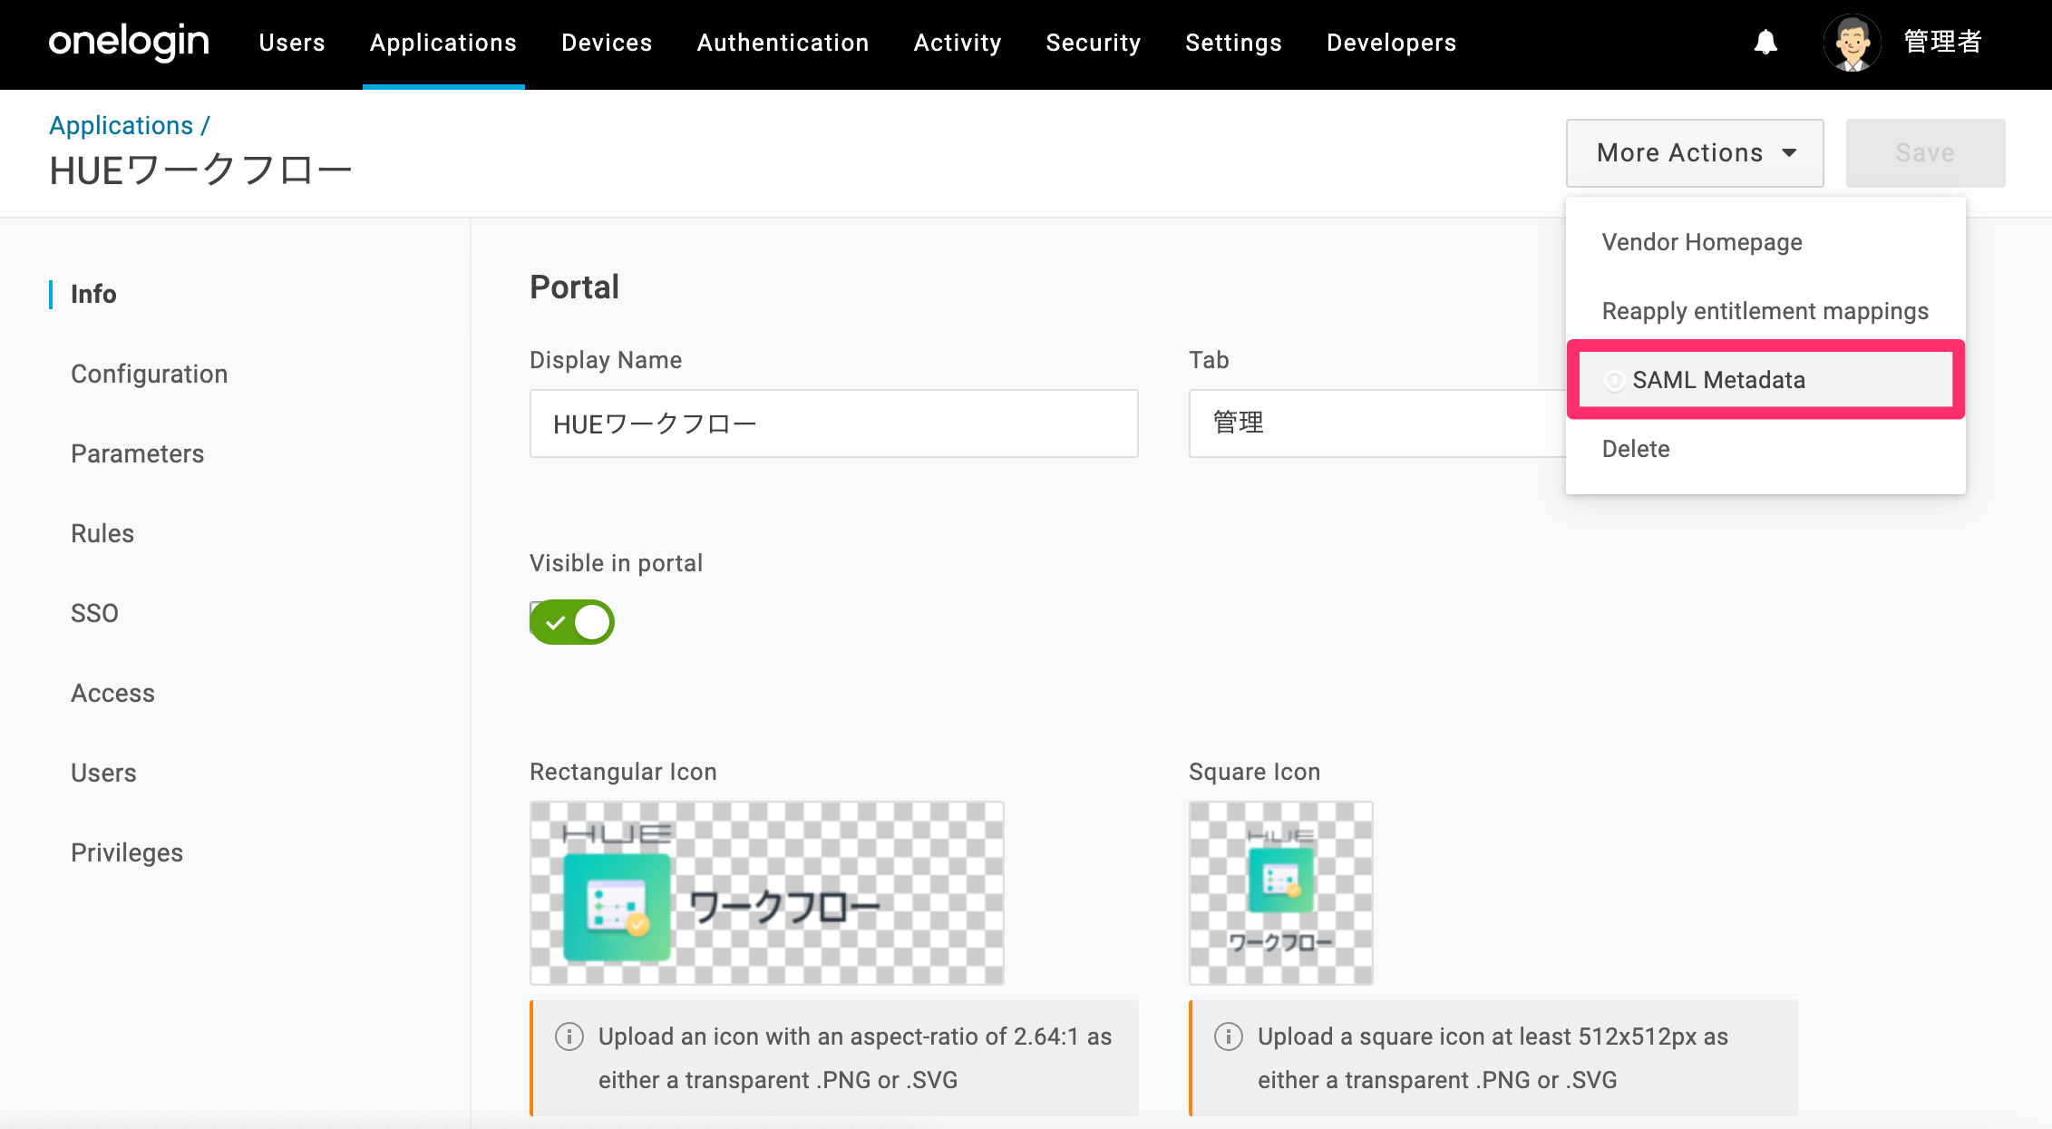The image size is (2052, 1129).
Task: Open the Devices menu
Action: coord(607,43)
